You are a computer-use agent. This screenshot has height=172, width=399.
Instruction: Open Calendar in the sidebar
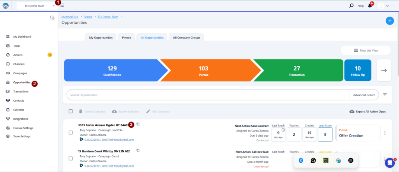tap(19, 110)
